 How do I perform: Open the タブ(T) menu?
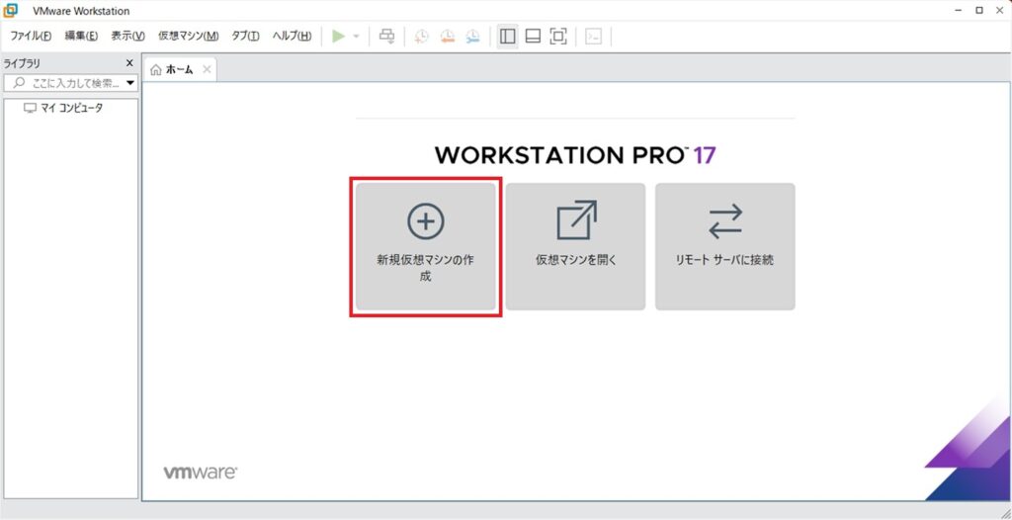(245, 37)
